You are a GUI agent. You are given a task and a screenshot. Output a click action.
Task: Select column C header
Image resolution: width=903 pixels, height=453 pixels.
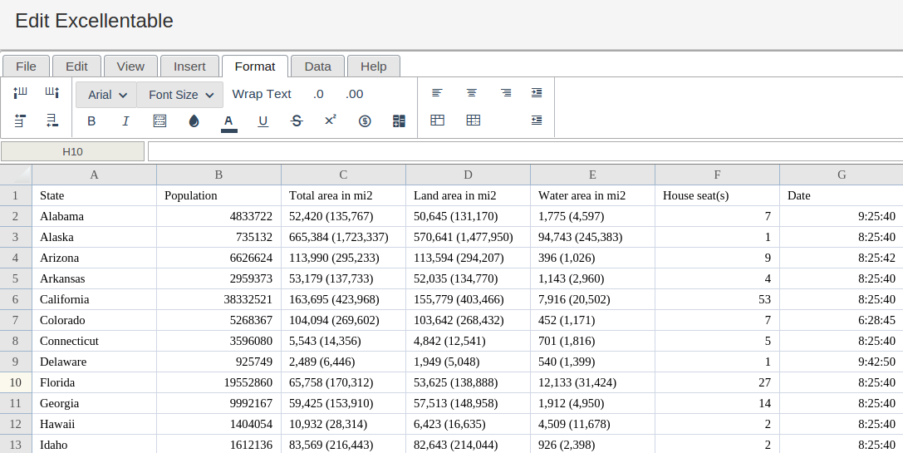click(343, 175)
